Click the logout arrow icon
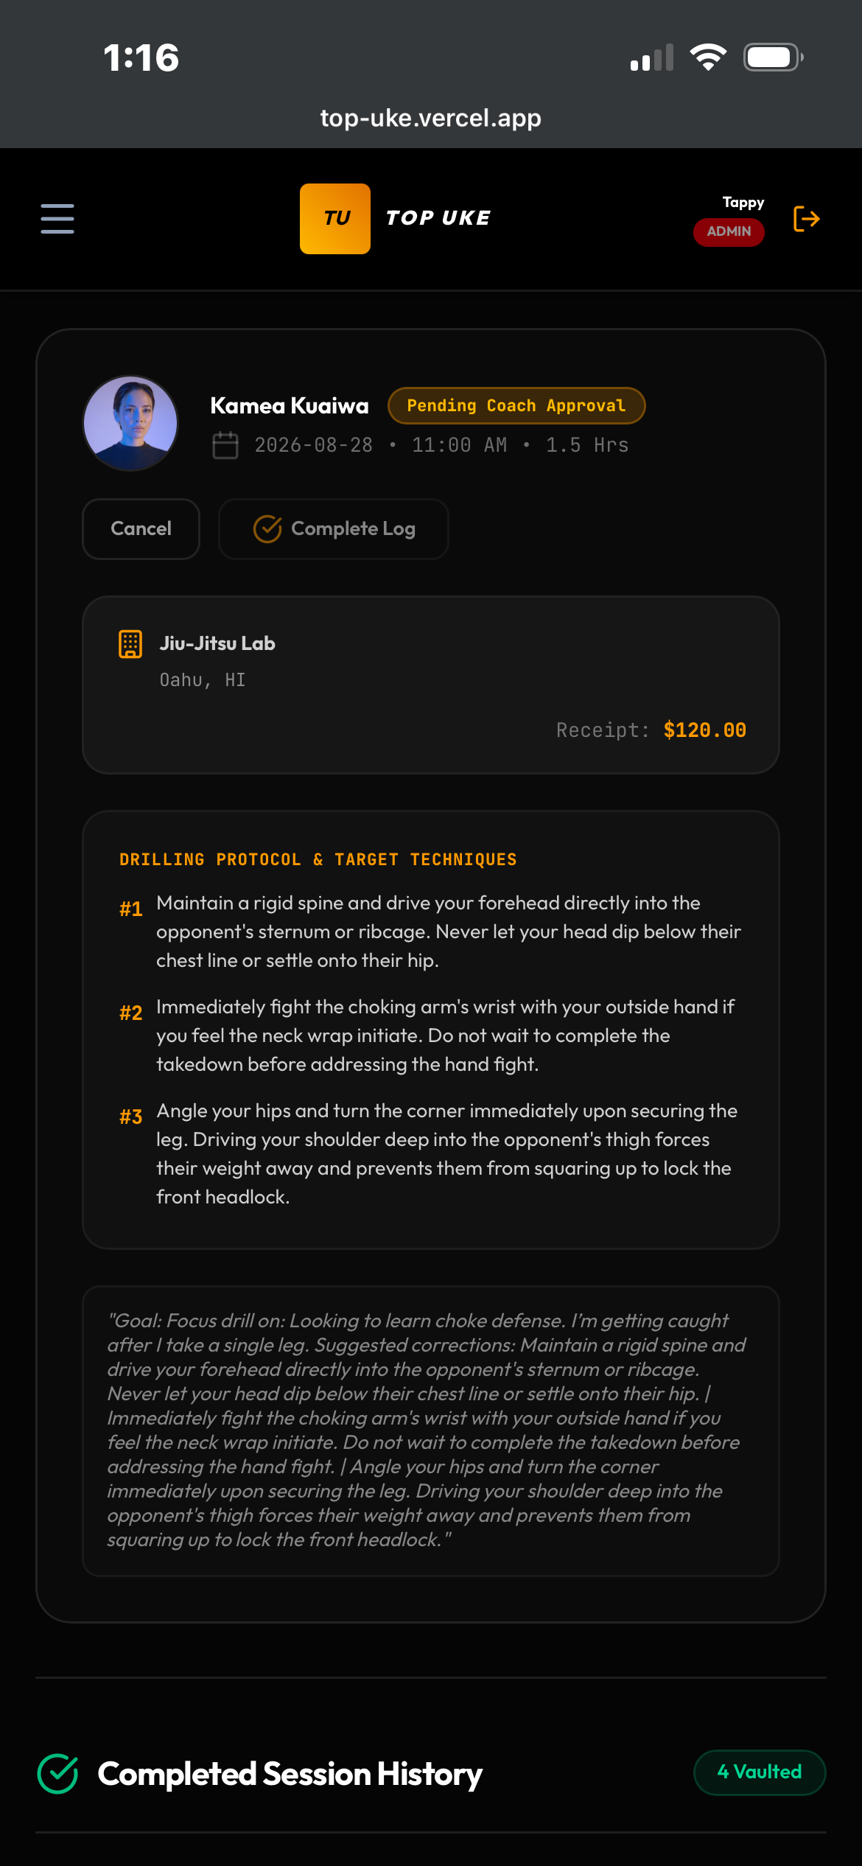 (806, 219)
